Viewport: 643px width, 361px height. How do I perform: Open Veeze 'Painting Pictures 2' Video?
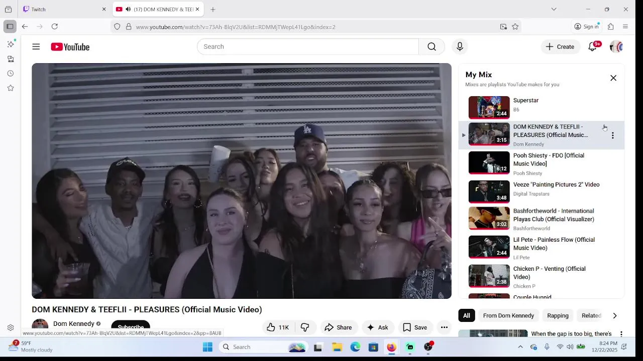pos(556,185)
